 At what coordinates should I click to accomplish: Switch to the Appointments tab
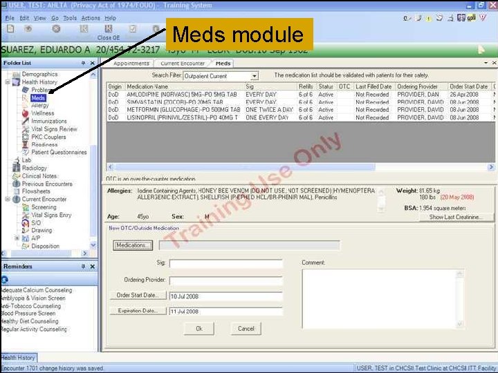[x=131, y=64]
